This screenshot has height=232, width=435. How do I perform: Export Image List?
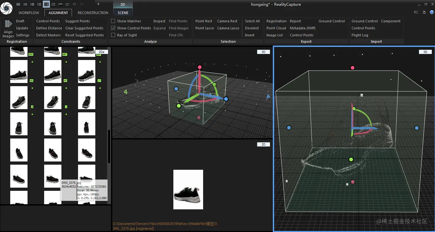click(x=274, y=35)
